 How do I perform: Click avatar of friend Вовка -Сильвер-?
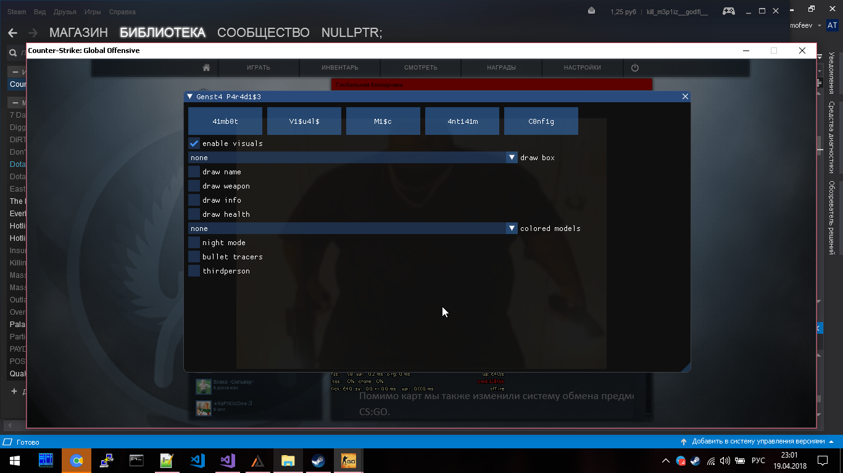(x=204, y=386)
